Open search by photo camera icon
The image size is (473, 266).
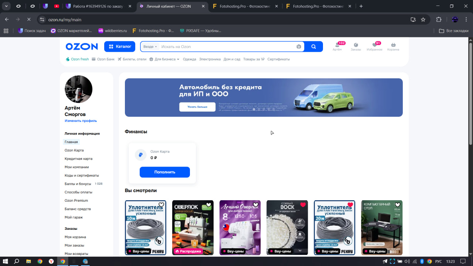299,47
